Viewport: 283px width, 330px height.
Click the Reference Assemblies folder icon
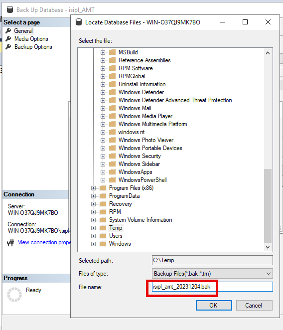click(x=113, y=60)
